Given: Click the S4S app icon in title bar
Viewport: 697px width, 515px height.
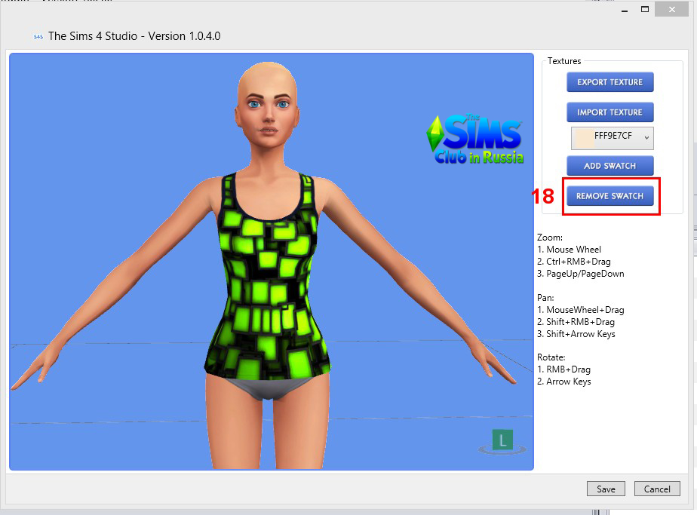Looking at the screenshot, I should [38, 37].
